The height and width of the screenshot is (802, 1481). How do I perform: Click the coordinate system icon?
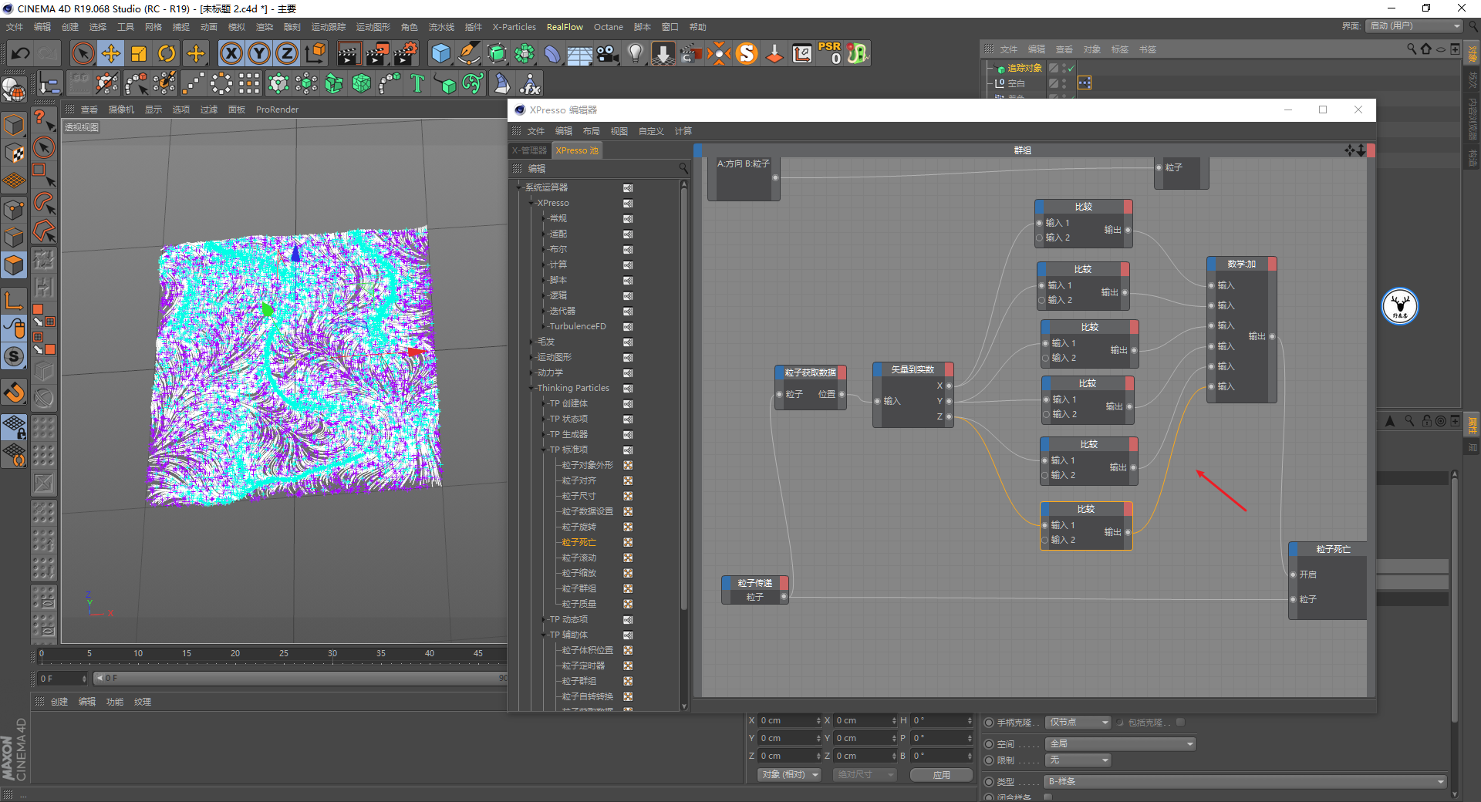315,53
